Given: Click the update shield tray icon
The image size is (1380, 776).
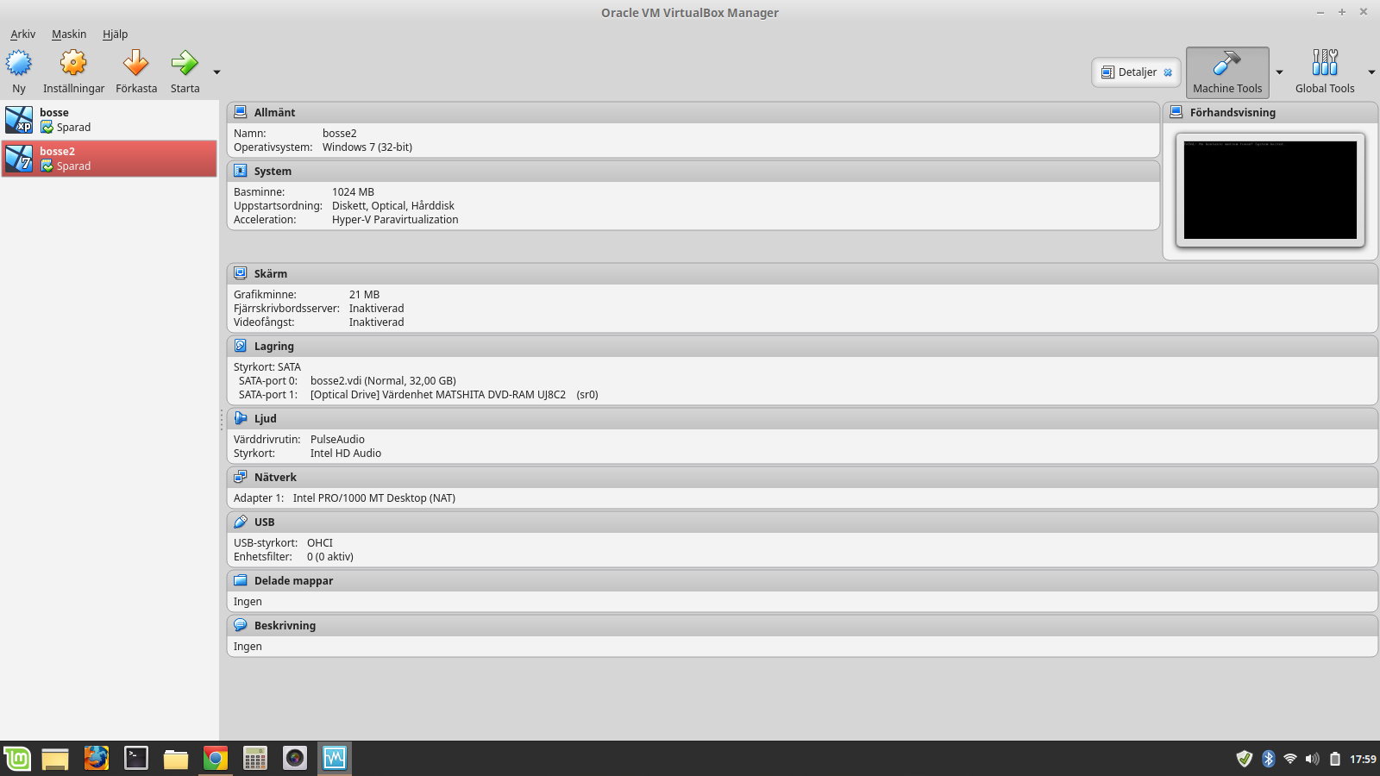Looking at the screenshot, I should [x=1244, y=759].
